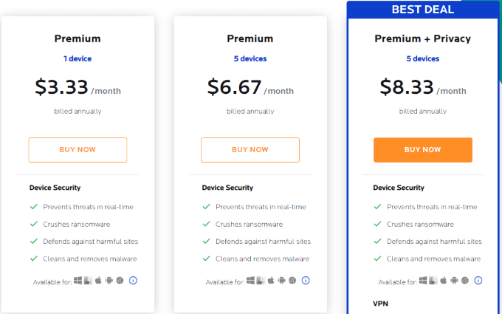
Task: Click the Android icon in 1-device Premium card
Action: pos(109,281)
